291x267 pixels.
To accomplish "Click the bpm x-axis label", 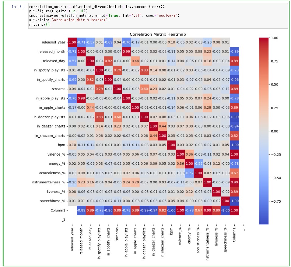I will tap(171, 231).
